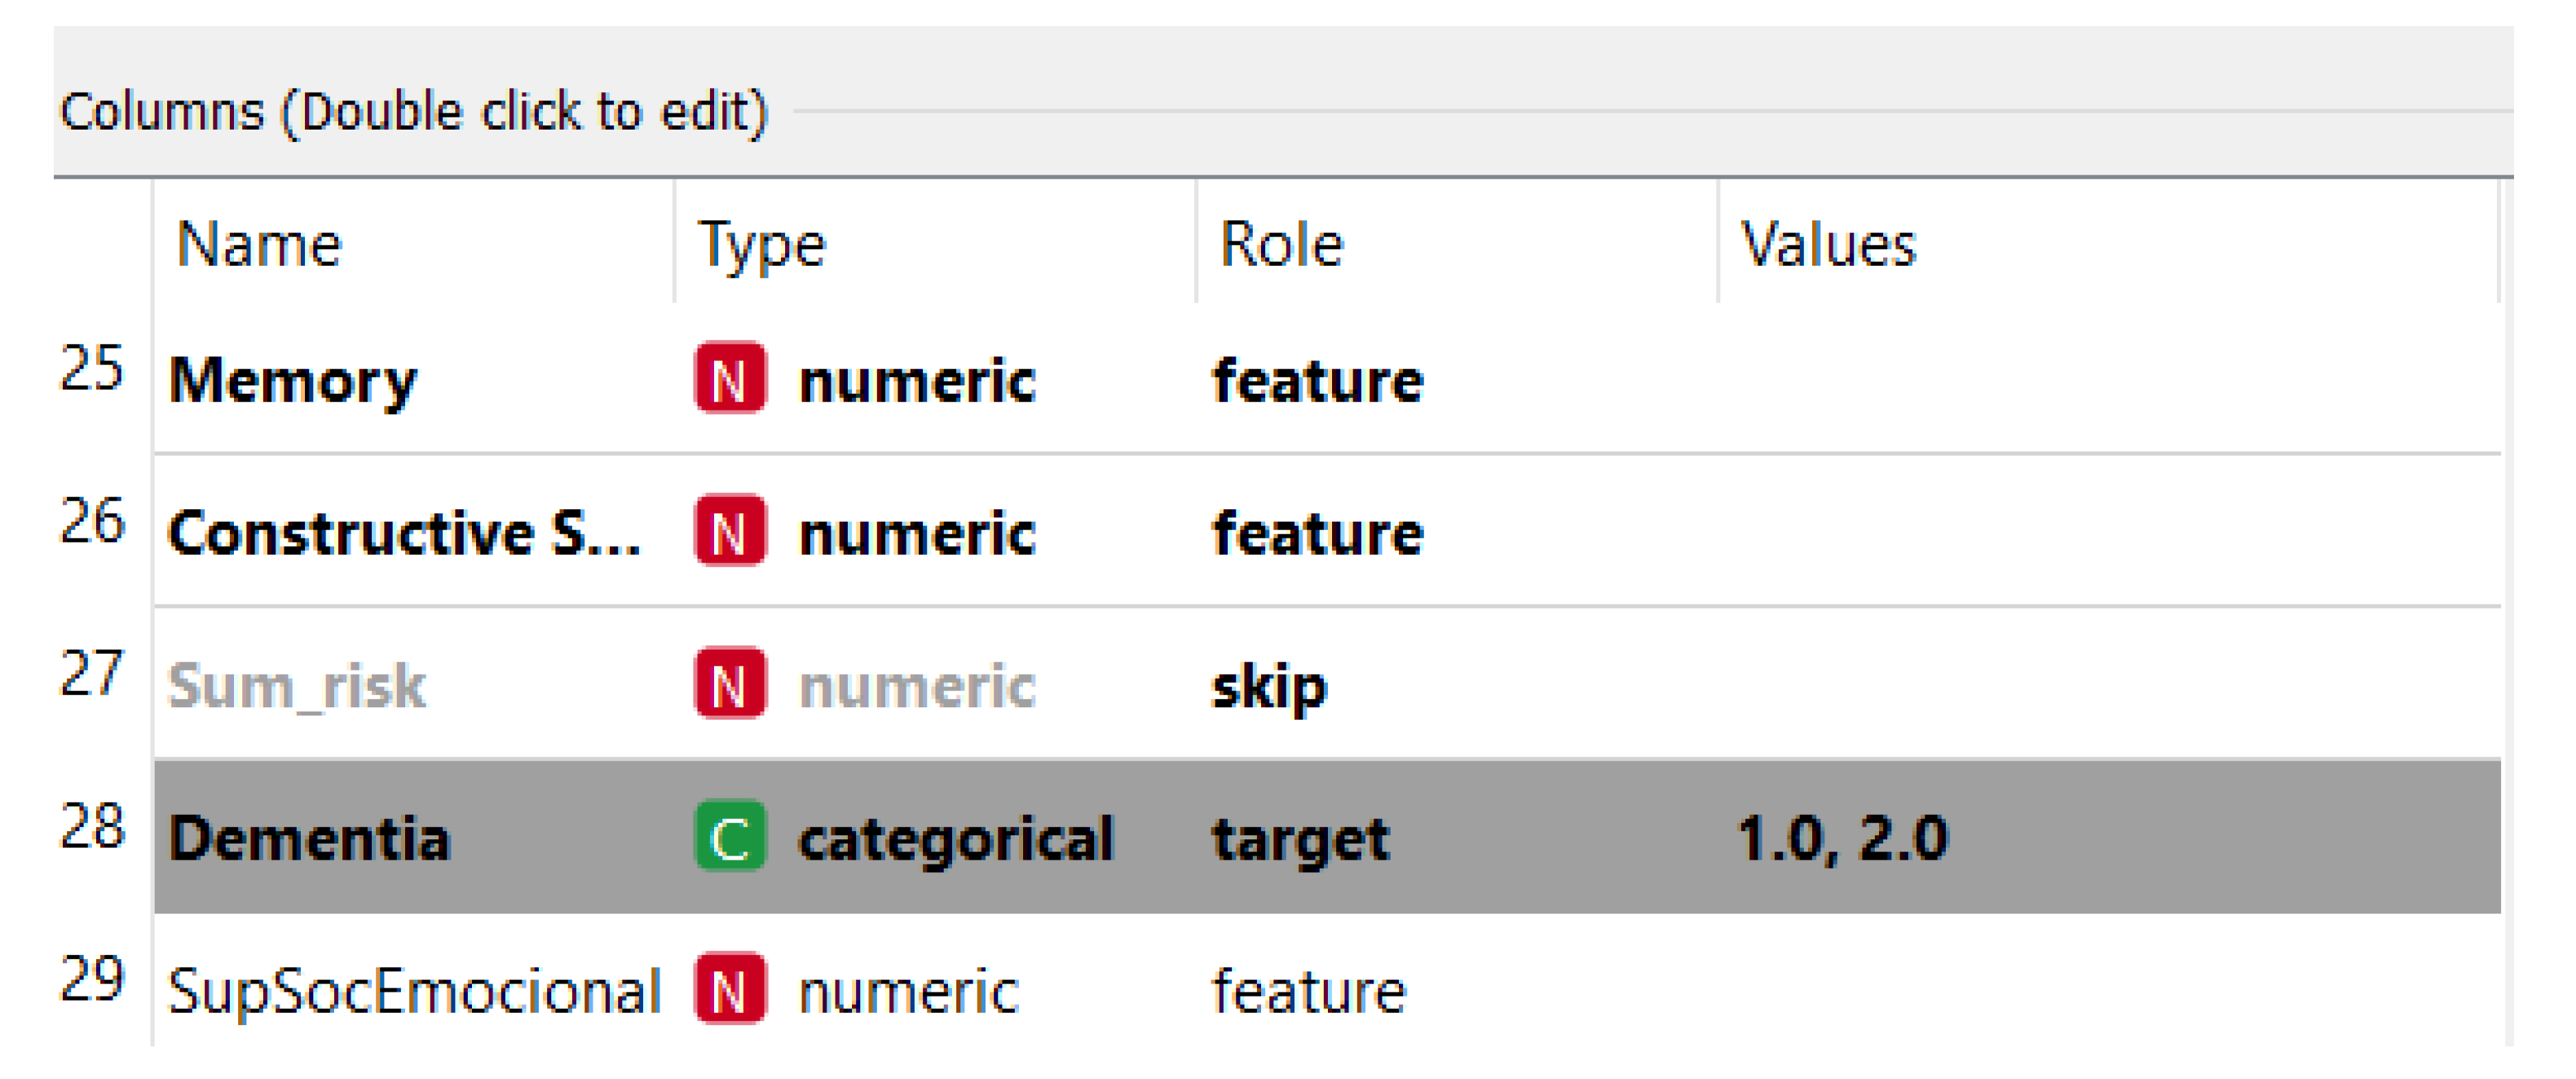The height and width of the screenshot is (1079, 2576).
Task: Open type dropdown showing categorical for Dementia
Action: coord(955,838)
